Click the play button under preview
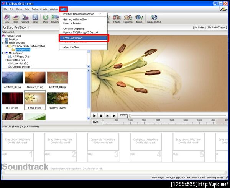The width and height of the screenshot is (230, 188). point(94,116)
